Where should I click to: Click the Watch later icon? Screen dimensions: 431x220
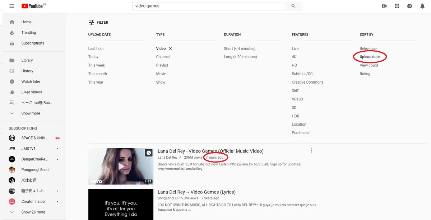point(12,81)
